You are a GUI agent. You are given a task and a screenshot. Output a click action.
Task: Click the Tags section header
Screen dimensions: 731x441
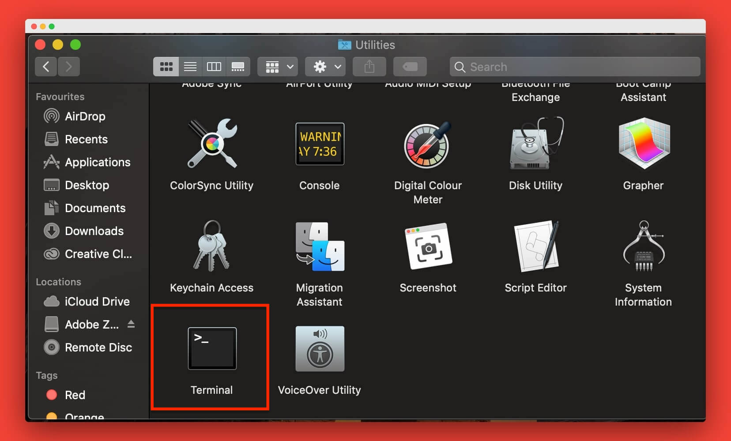coord(47,375)
